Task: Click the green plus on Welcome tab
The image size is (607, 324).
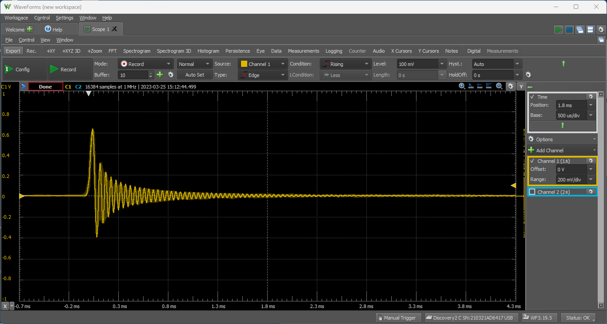Action: click(30, 29)
